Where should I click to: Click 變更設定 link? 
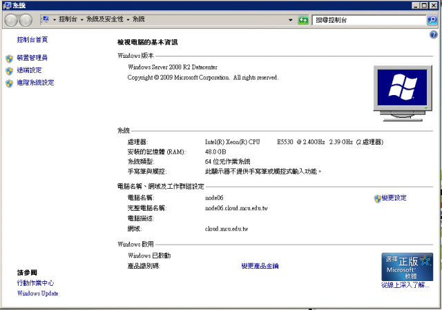pyautogui.click(x=394, y=198)
